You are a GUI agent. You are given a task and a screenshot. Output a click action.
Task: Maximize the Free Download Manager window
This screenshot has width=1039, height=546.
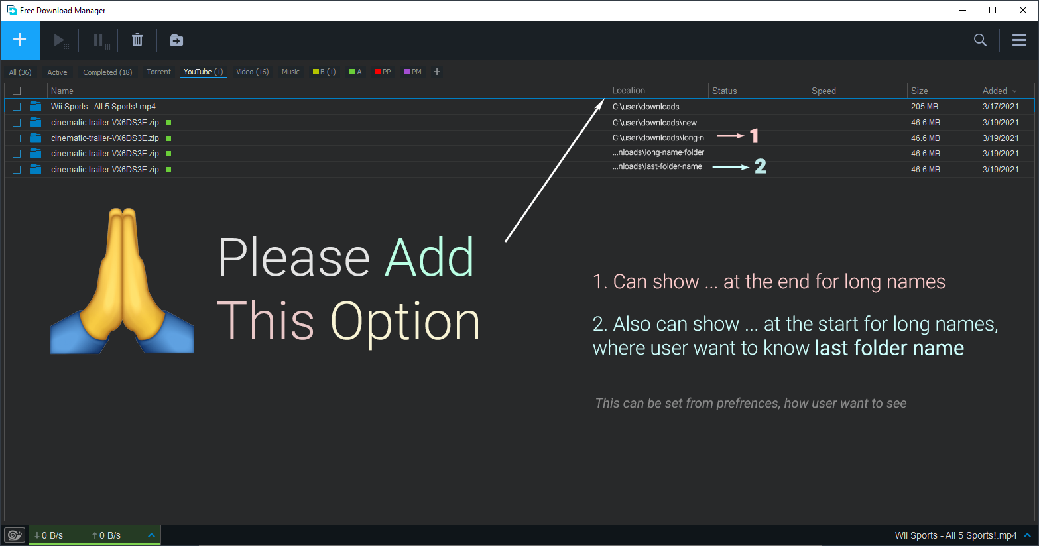point(993,10)
